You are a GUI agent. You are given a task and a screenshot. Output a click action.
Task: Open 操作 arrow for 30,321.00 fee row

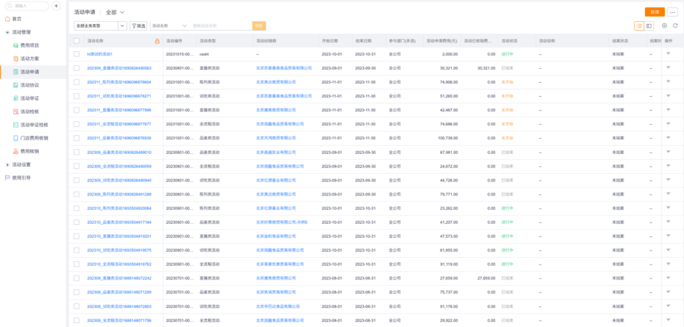click(x=668, y=67)
